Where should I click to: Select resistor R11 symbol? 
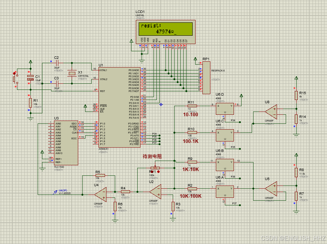(x=192, y=106)
